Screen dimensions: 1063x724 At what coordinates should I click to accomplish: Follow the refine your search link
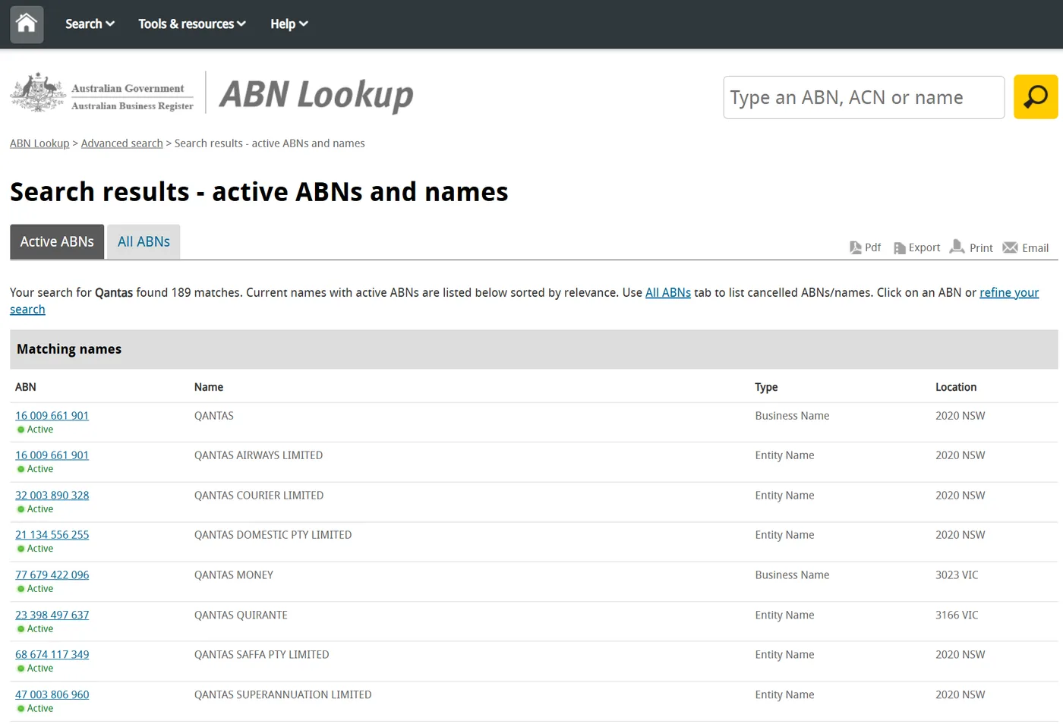1009,293
